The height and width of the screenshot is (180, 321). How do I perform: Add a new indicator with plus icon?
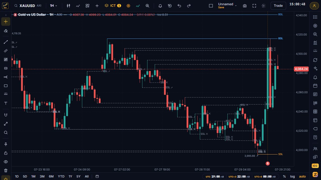click(97, 6)
